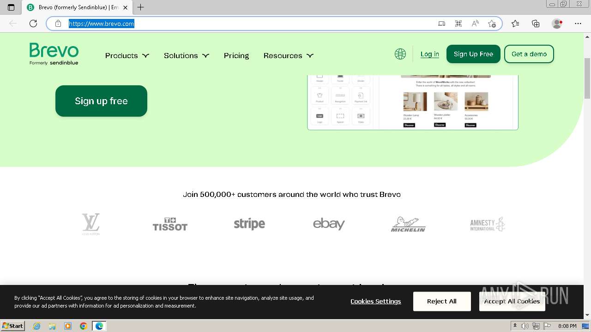Viewport: 591px width, 332px height.
Task: View site information via lock icon
Action: click(58, 24)
